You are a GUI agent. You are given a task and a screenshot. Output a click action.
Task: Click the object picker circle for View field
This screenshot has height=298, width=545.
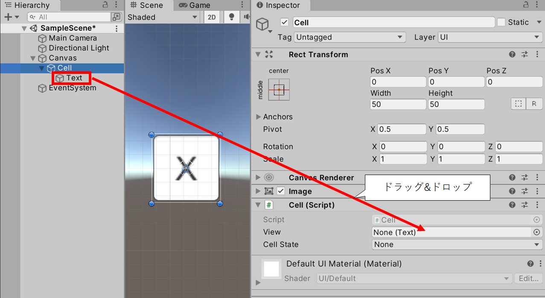point(536,232)
